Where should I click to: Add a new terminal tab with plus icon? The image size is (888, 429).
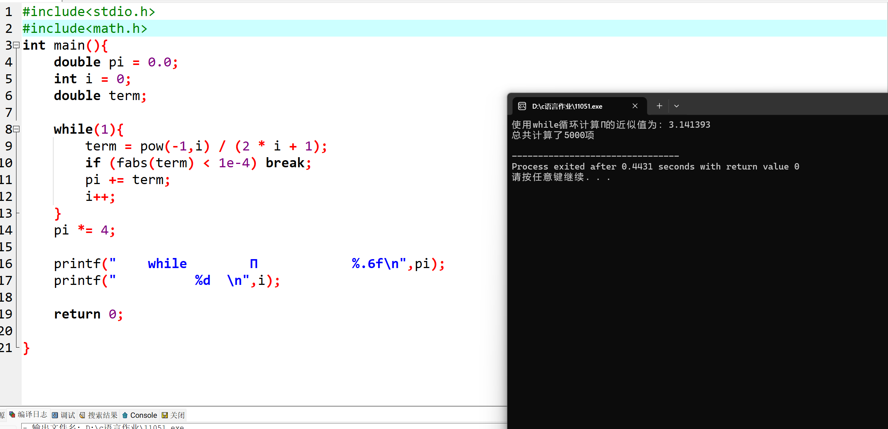[659, 106]
